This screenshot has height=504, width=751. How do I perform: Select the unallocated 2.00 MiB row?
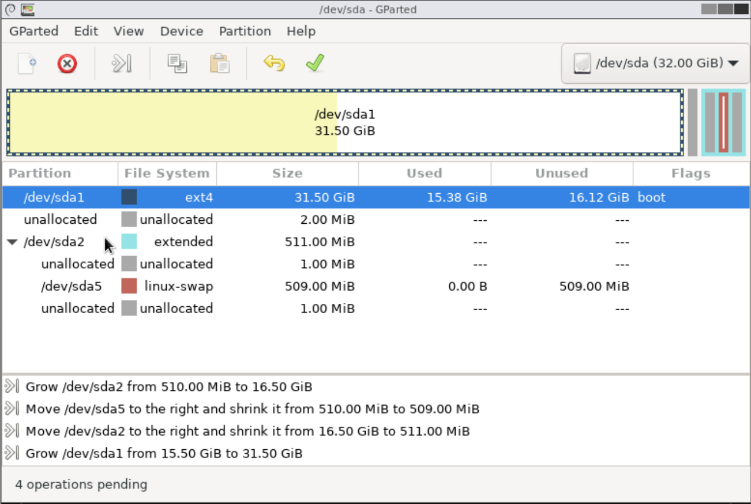coord(376,219)
